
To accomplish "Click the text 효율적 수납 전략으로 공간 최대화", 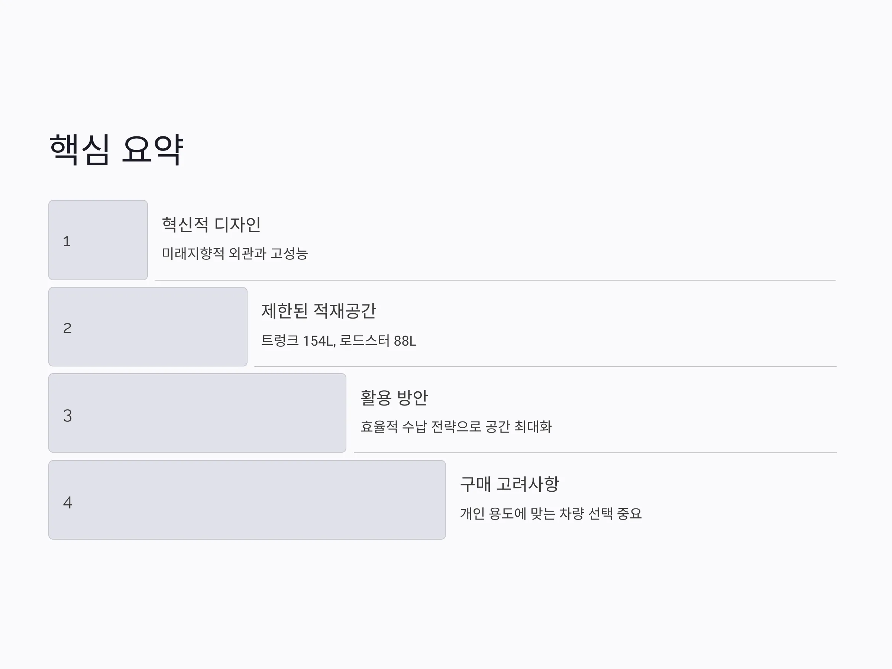I will [456, 427].
